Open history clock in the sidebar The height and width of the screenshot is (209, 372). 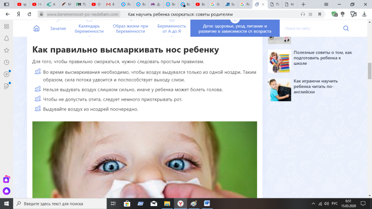click(7, 62)
